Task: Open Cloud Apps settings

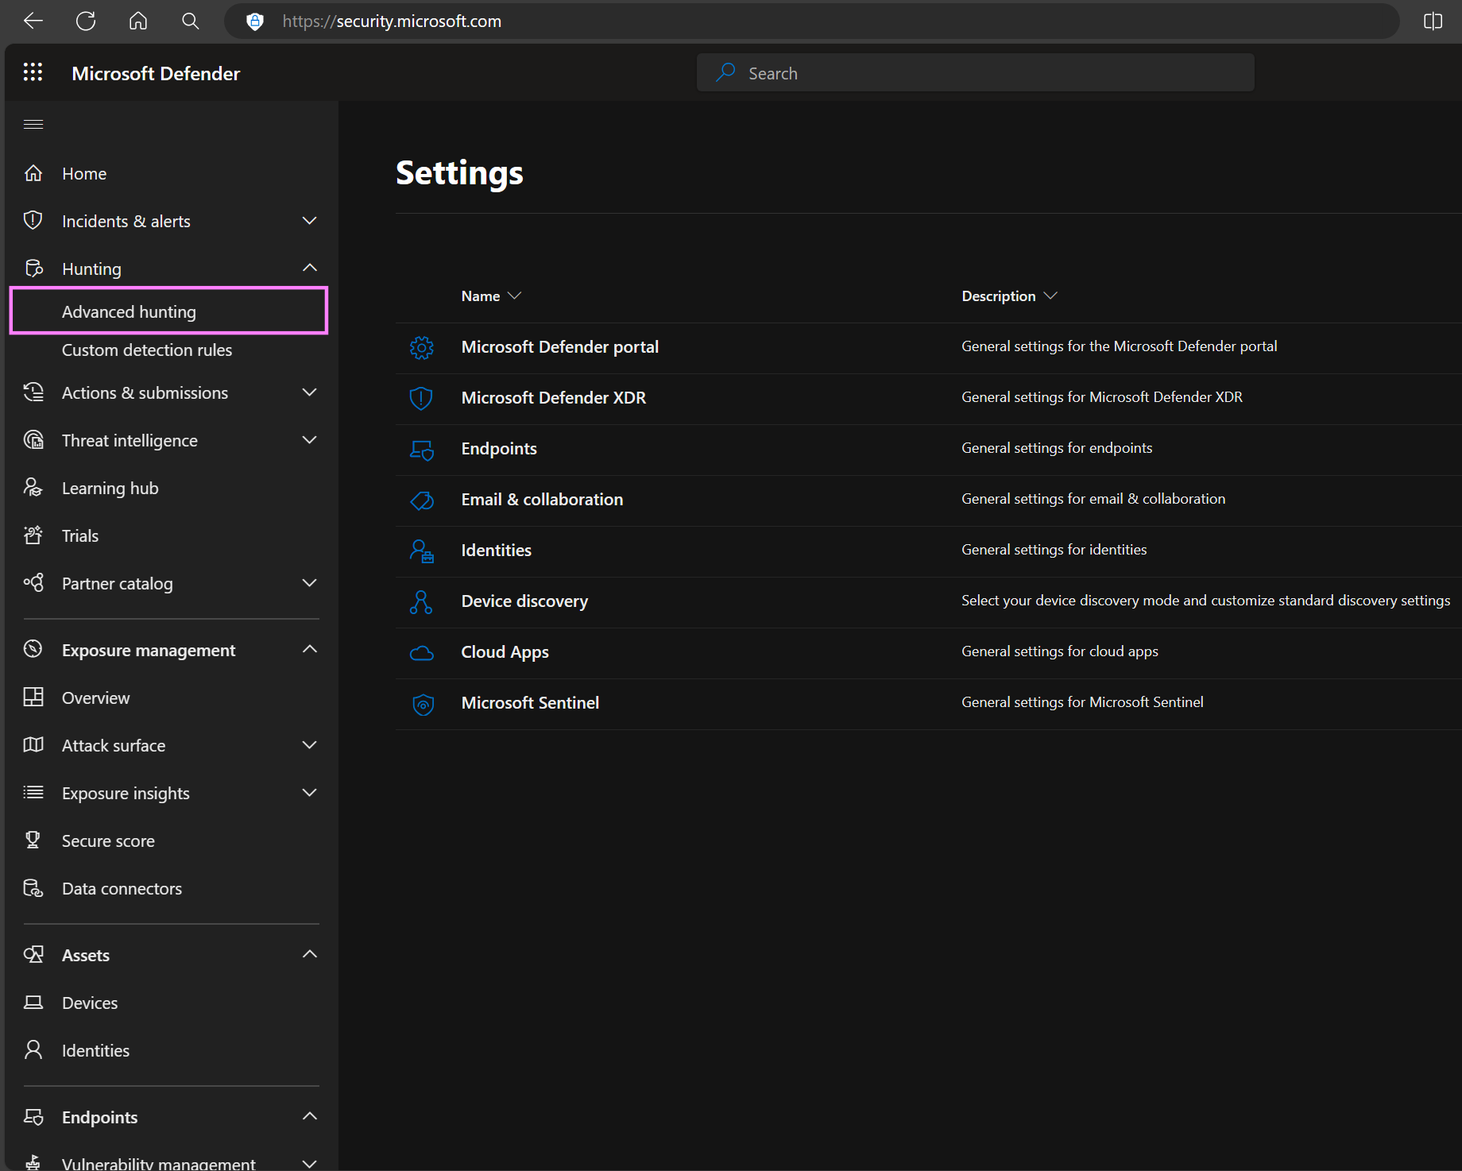Action: (505, 652)
